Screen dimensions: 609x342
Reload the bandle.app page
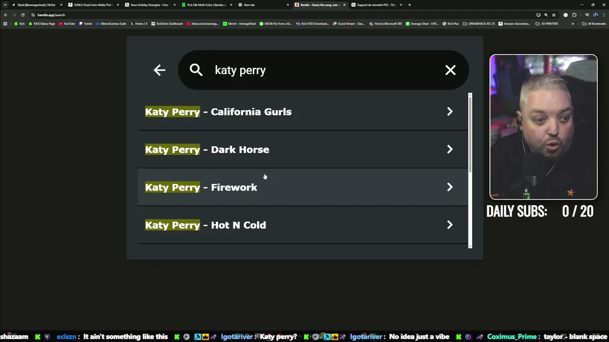pyautogui.click(x=23, y=15)
